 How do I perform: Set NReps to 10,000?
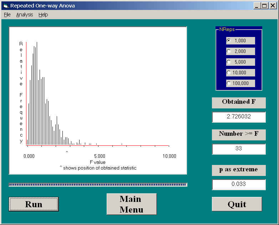tap(229, 73)
